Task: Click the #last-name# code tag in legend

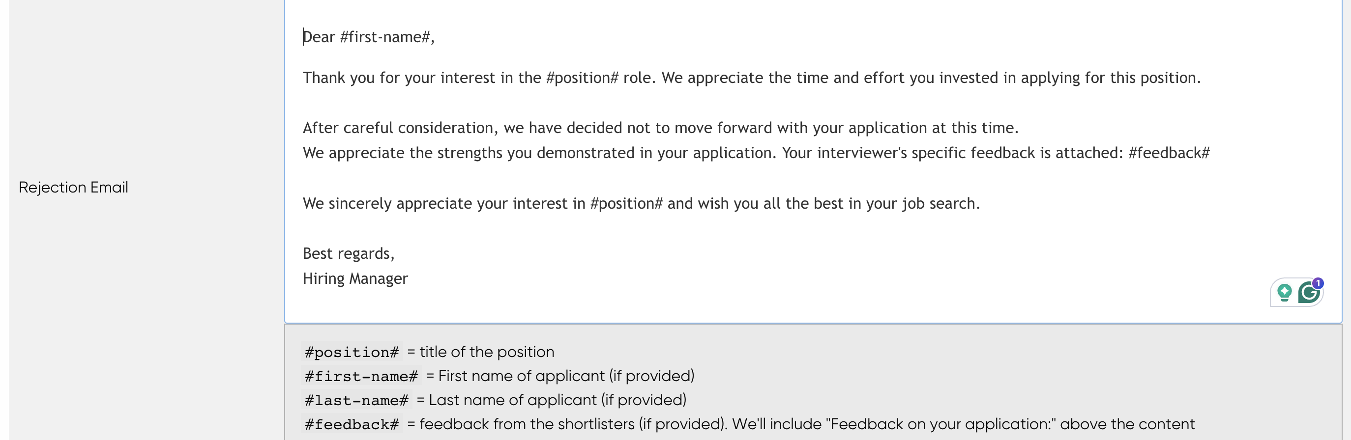Action: 356,400
